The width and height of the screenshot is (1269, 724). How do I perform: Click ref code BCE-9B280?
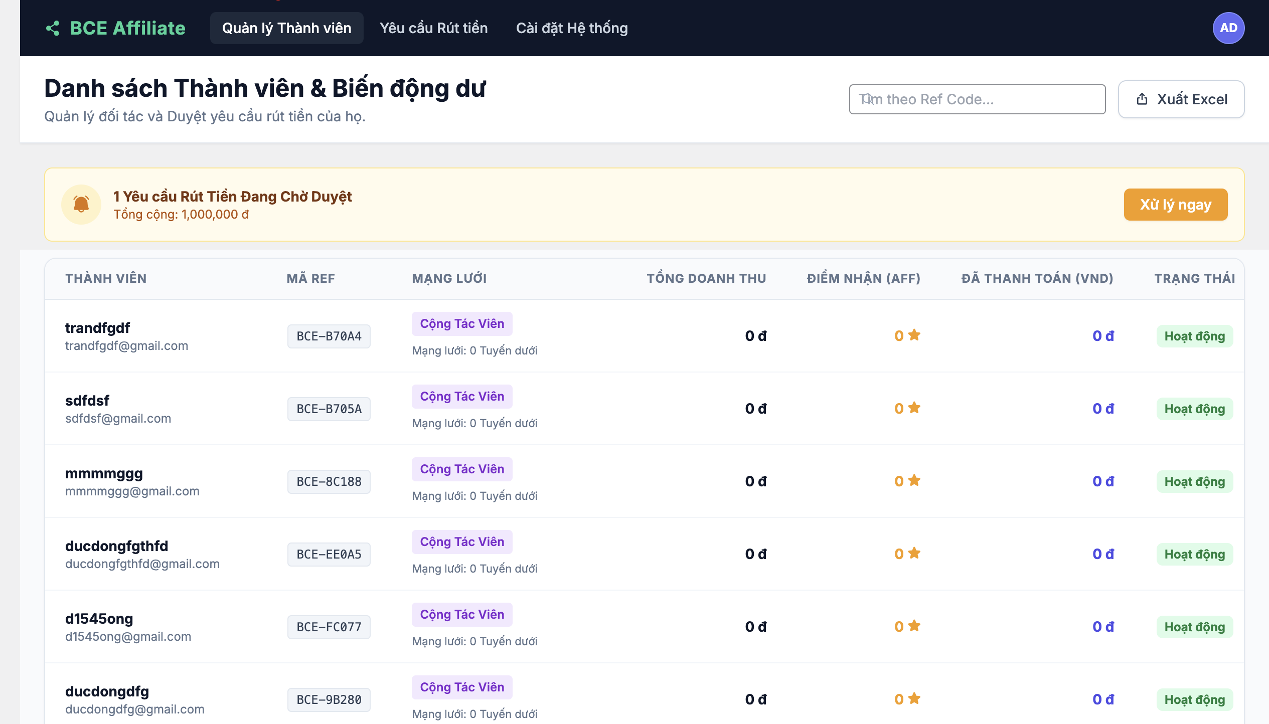[x=329, y=699]
